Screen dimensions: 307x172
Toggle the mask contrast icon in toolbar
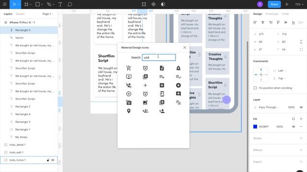(x=163, y=4)
